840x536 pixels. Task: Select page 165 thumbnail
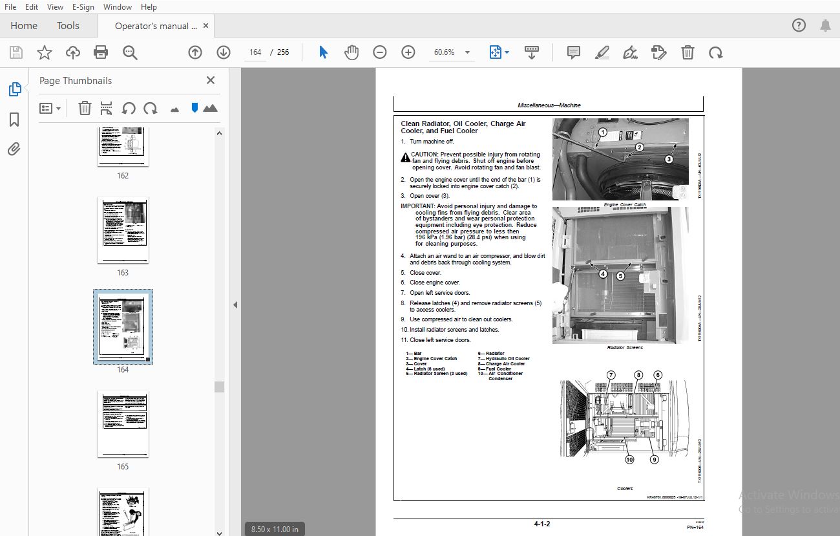click(123, 424)
